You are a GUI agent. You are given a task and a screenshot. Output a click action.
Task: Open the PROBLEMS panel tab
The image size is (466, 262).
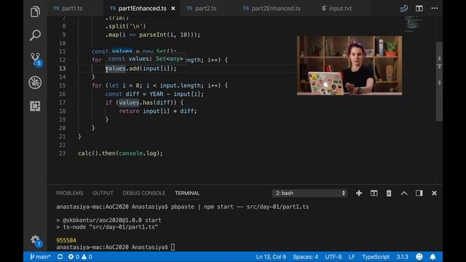pos(70,193)
